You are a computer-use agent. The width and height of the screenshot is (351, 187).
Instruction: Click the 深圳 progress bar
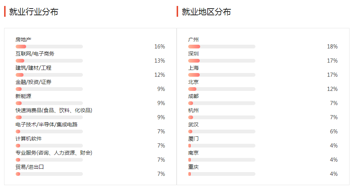click(221, 61)
